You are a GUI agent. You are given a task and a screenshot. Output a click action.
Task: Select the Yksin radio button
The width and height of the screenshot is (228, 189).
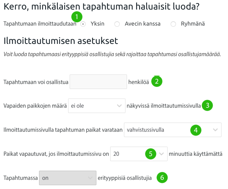83,24
